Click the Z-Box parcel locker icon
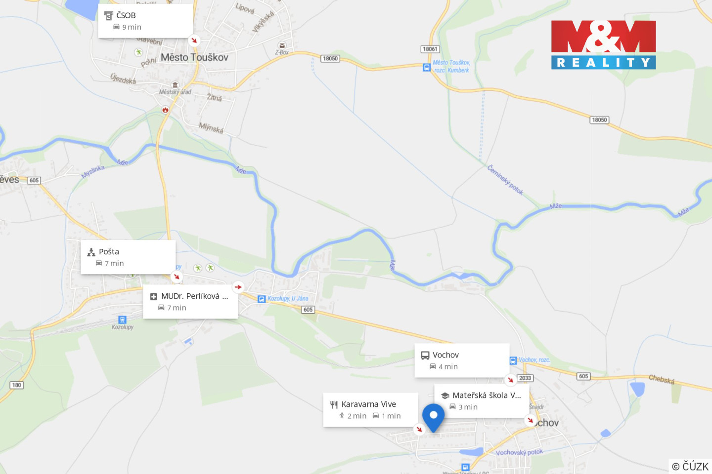Image resolution: width=712 pixels, height=474 pixels. 282,45
